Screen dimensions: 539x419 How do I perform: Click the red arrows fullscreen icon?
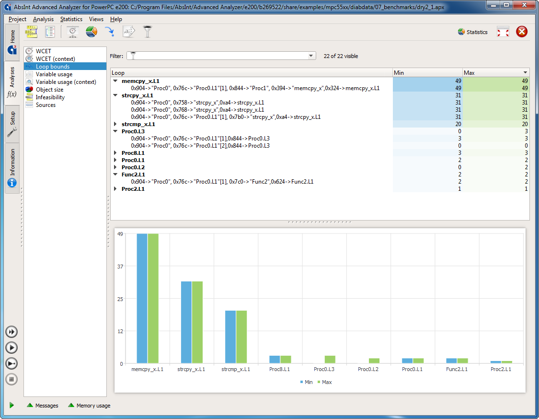pos(503,32)
